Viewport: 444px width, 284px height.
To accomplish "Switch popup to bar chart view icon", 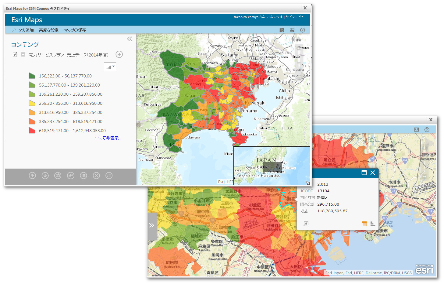I will point(373,224).
